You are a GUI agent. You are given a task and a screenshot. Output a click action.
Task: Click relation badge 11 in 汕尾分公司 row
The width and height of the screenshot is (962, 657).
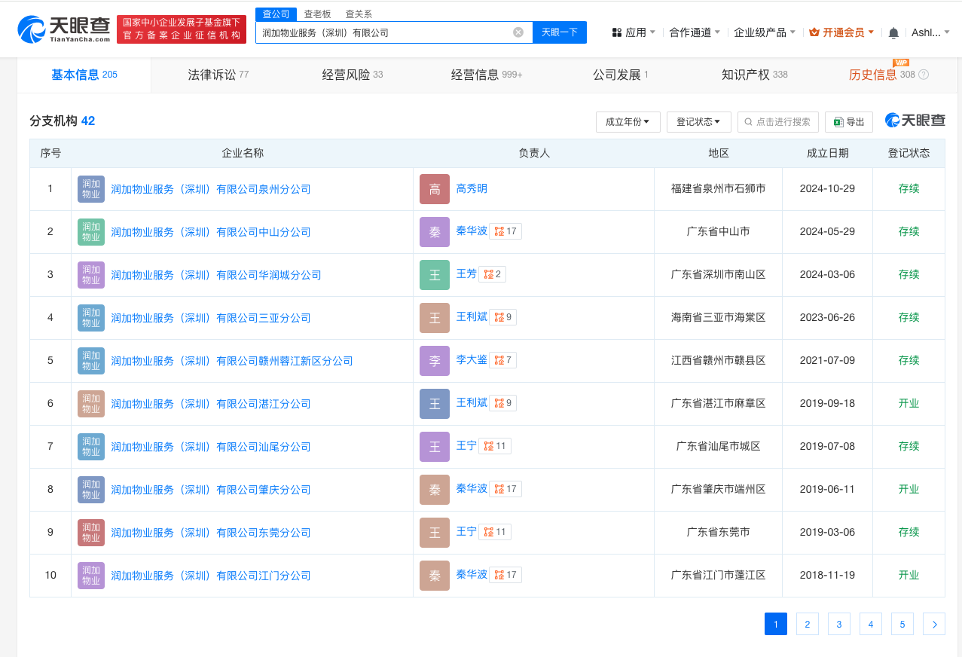[x=495, y=446]
